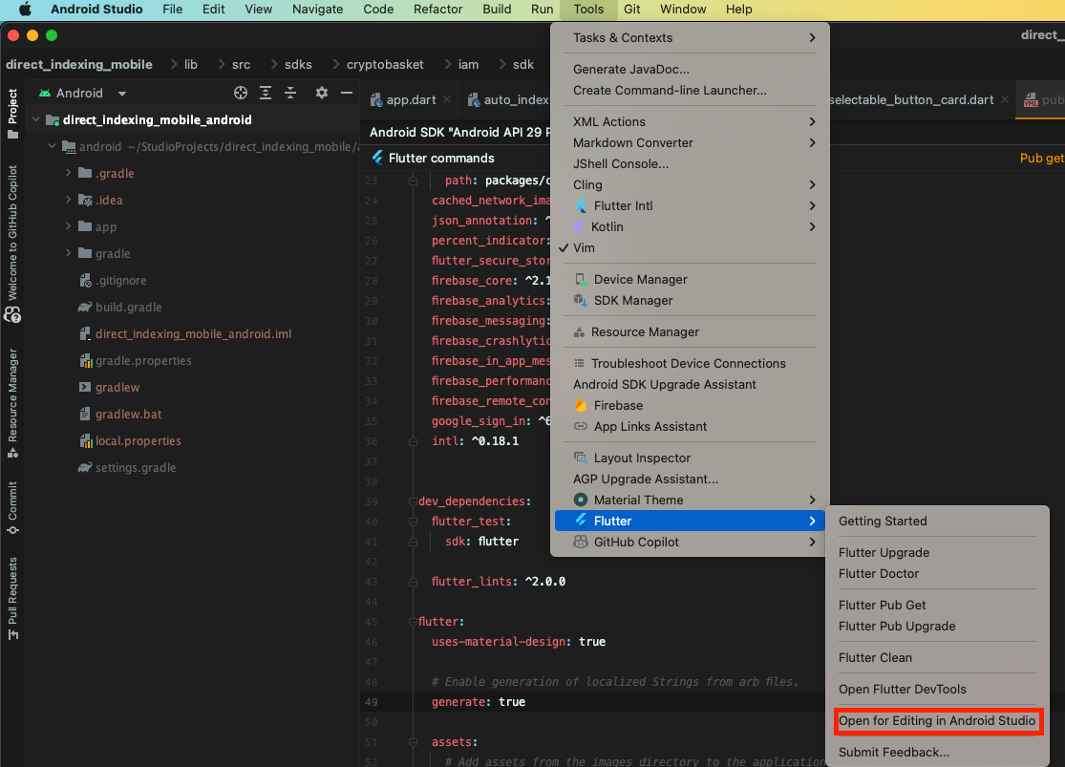Image resolution: width=1065 pixels, height=767 pixels.
Task: Open the Project tool window sidebar
Action: coord(12,114)
